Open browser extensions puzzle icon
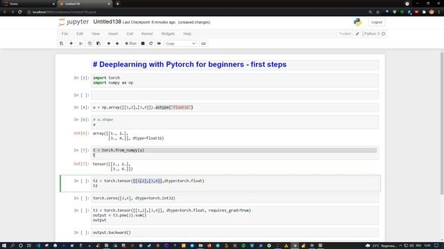Viewport: 444px width, 249px height. tap(424, 12)
